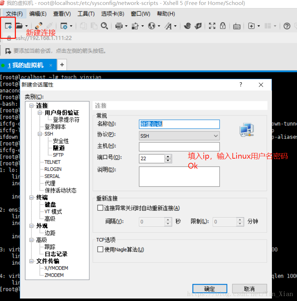
Task: Click the help question mark toolbar icon
Action: tap(287, 26)
